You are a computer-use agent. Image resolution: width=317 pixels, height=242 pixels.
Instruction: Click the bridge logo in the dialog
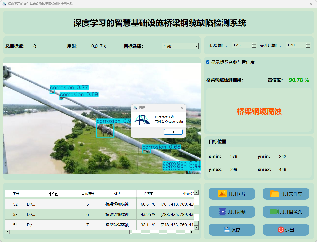(142, 120)
